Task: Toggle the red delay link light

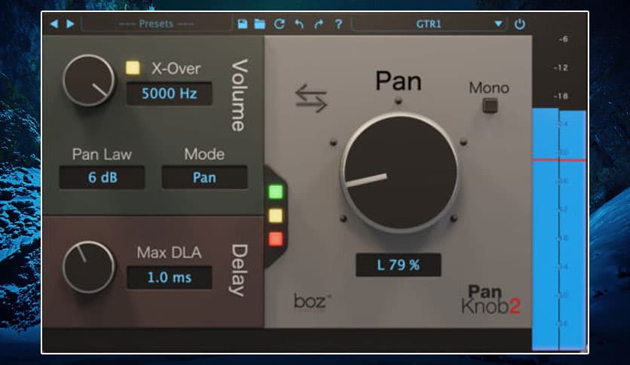Action: point(276,239)
